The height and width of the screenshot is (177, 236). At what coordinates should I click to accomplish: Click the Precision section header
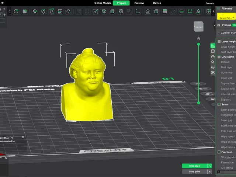[226, 152]
